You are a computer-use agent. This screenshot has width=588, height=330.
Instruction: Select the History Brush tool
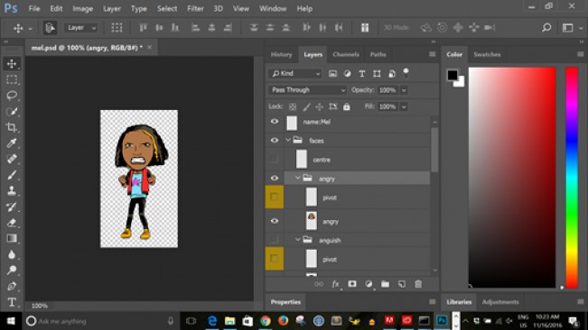(12, 206)
